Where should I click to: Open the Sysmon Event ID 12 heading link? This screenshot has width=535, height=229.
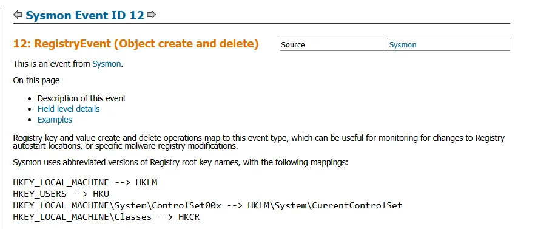click(85, 15)
